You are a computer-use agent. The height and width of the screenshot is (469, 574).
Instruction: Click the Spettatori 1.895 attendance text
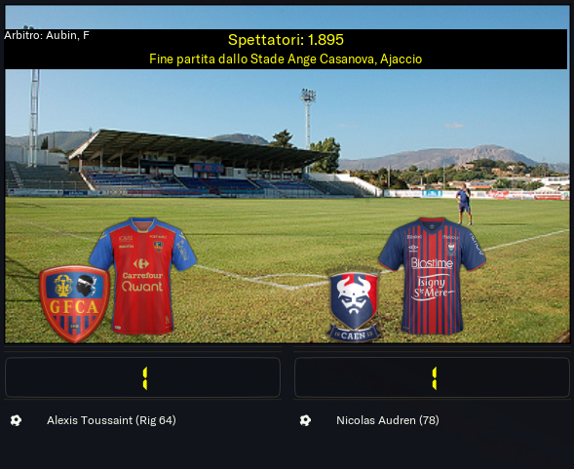(286, 40)
